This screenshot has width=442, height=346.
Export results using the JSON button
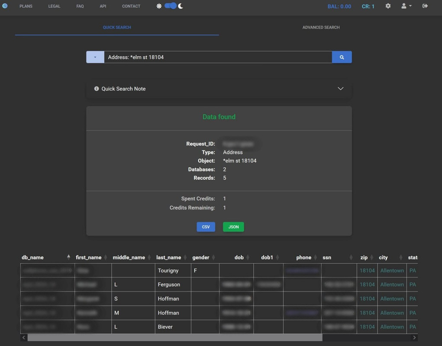pos(233,227)
